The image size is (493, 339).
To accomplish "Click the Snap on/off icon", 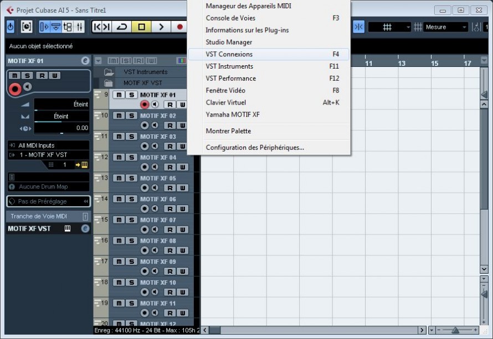I will pyautogui.click(x=359, y=27).
